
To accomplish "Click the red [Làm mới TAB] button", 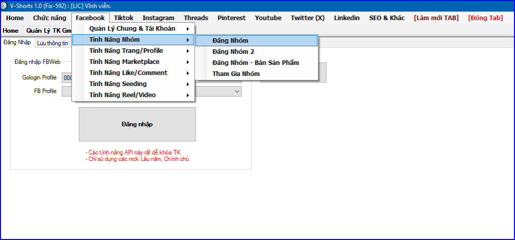I will (x=436, y=18).
